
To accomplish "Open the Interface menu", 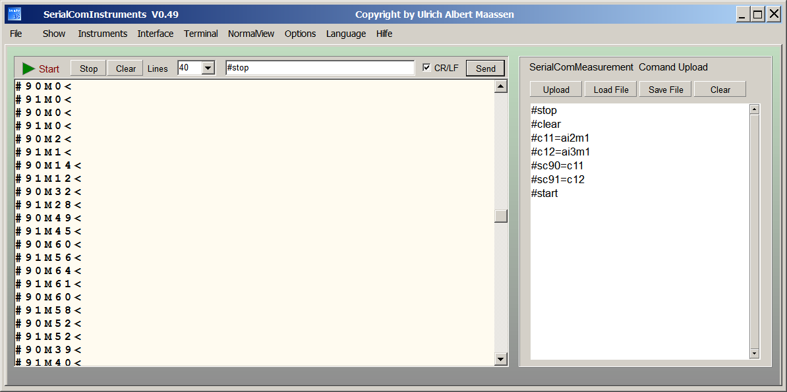I will [156, 34].
